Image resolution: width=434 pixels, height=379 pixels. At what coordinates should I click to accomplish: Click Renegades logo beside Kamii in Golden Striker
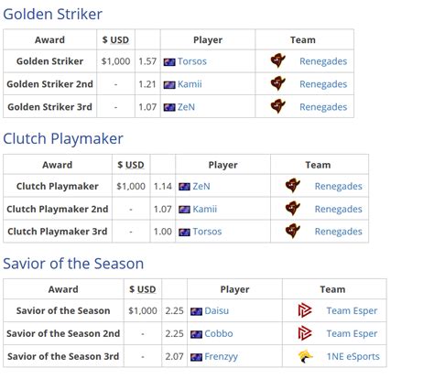tap(277, 83)
